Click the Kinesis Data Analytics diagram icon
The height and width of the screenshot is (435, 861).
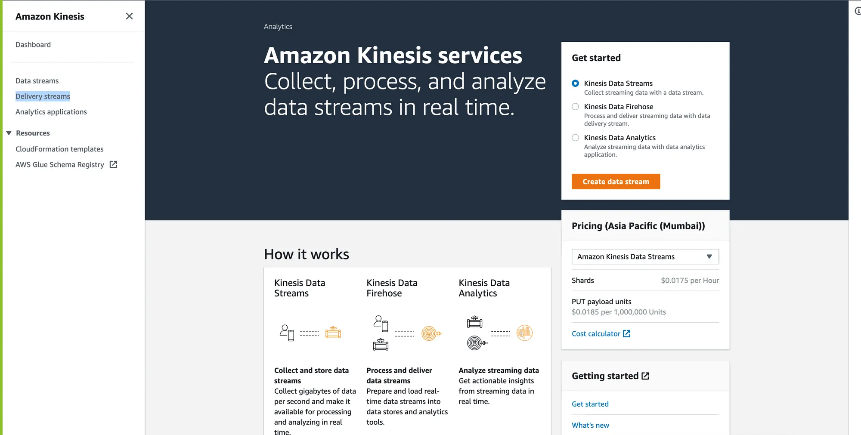499,333
